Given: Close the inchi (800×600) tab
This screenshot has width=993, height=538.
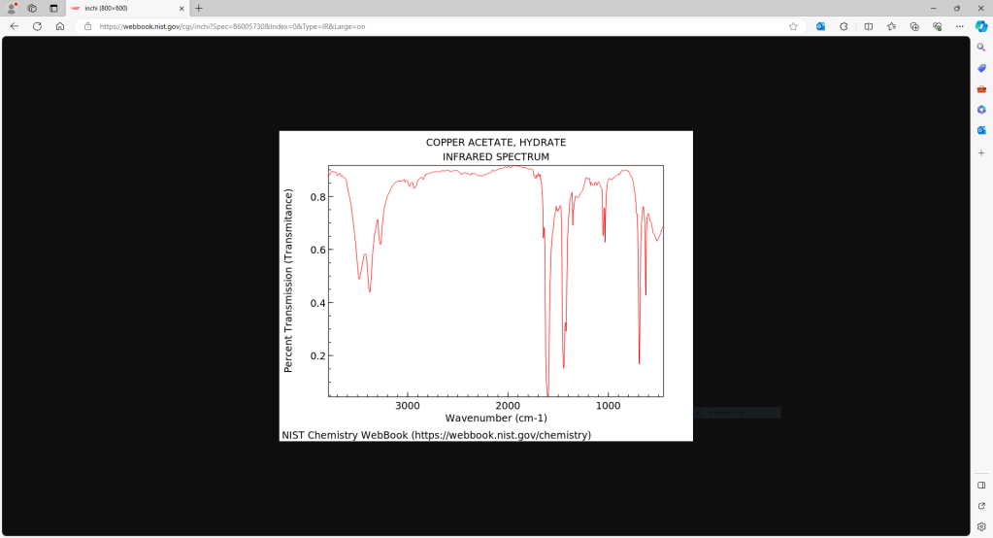Looking at the screenshot, I should 182,8.
